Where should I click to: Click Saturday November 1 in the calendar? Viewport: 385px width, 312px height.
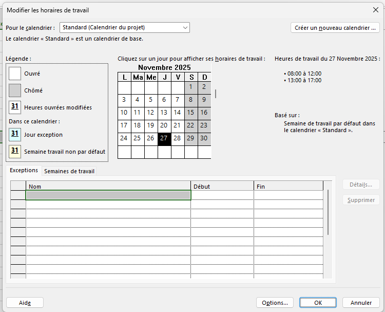tap(190, 87)
